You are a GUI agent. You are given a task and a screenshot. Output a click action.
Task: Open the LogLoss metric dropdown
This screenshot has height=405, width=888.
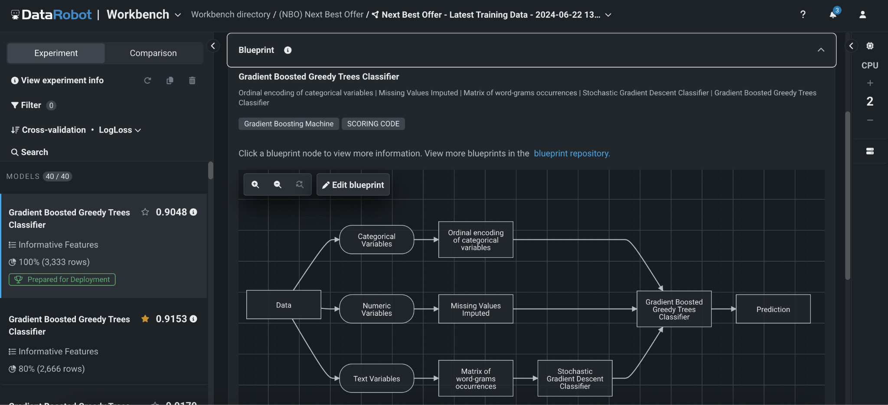[x=138, y=130]
